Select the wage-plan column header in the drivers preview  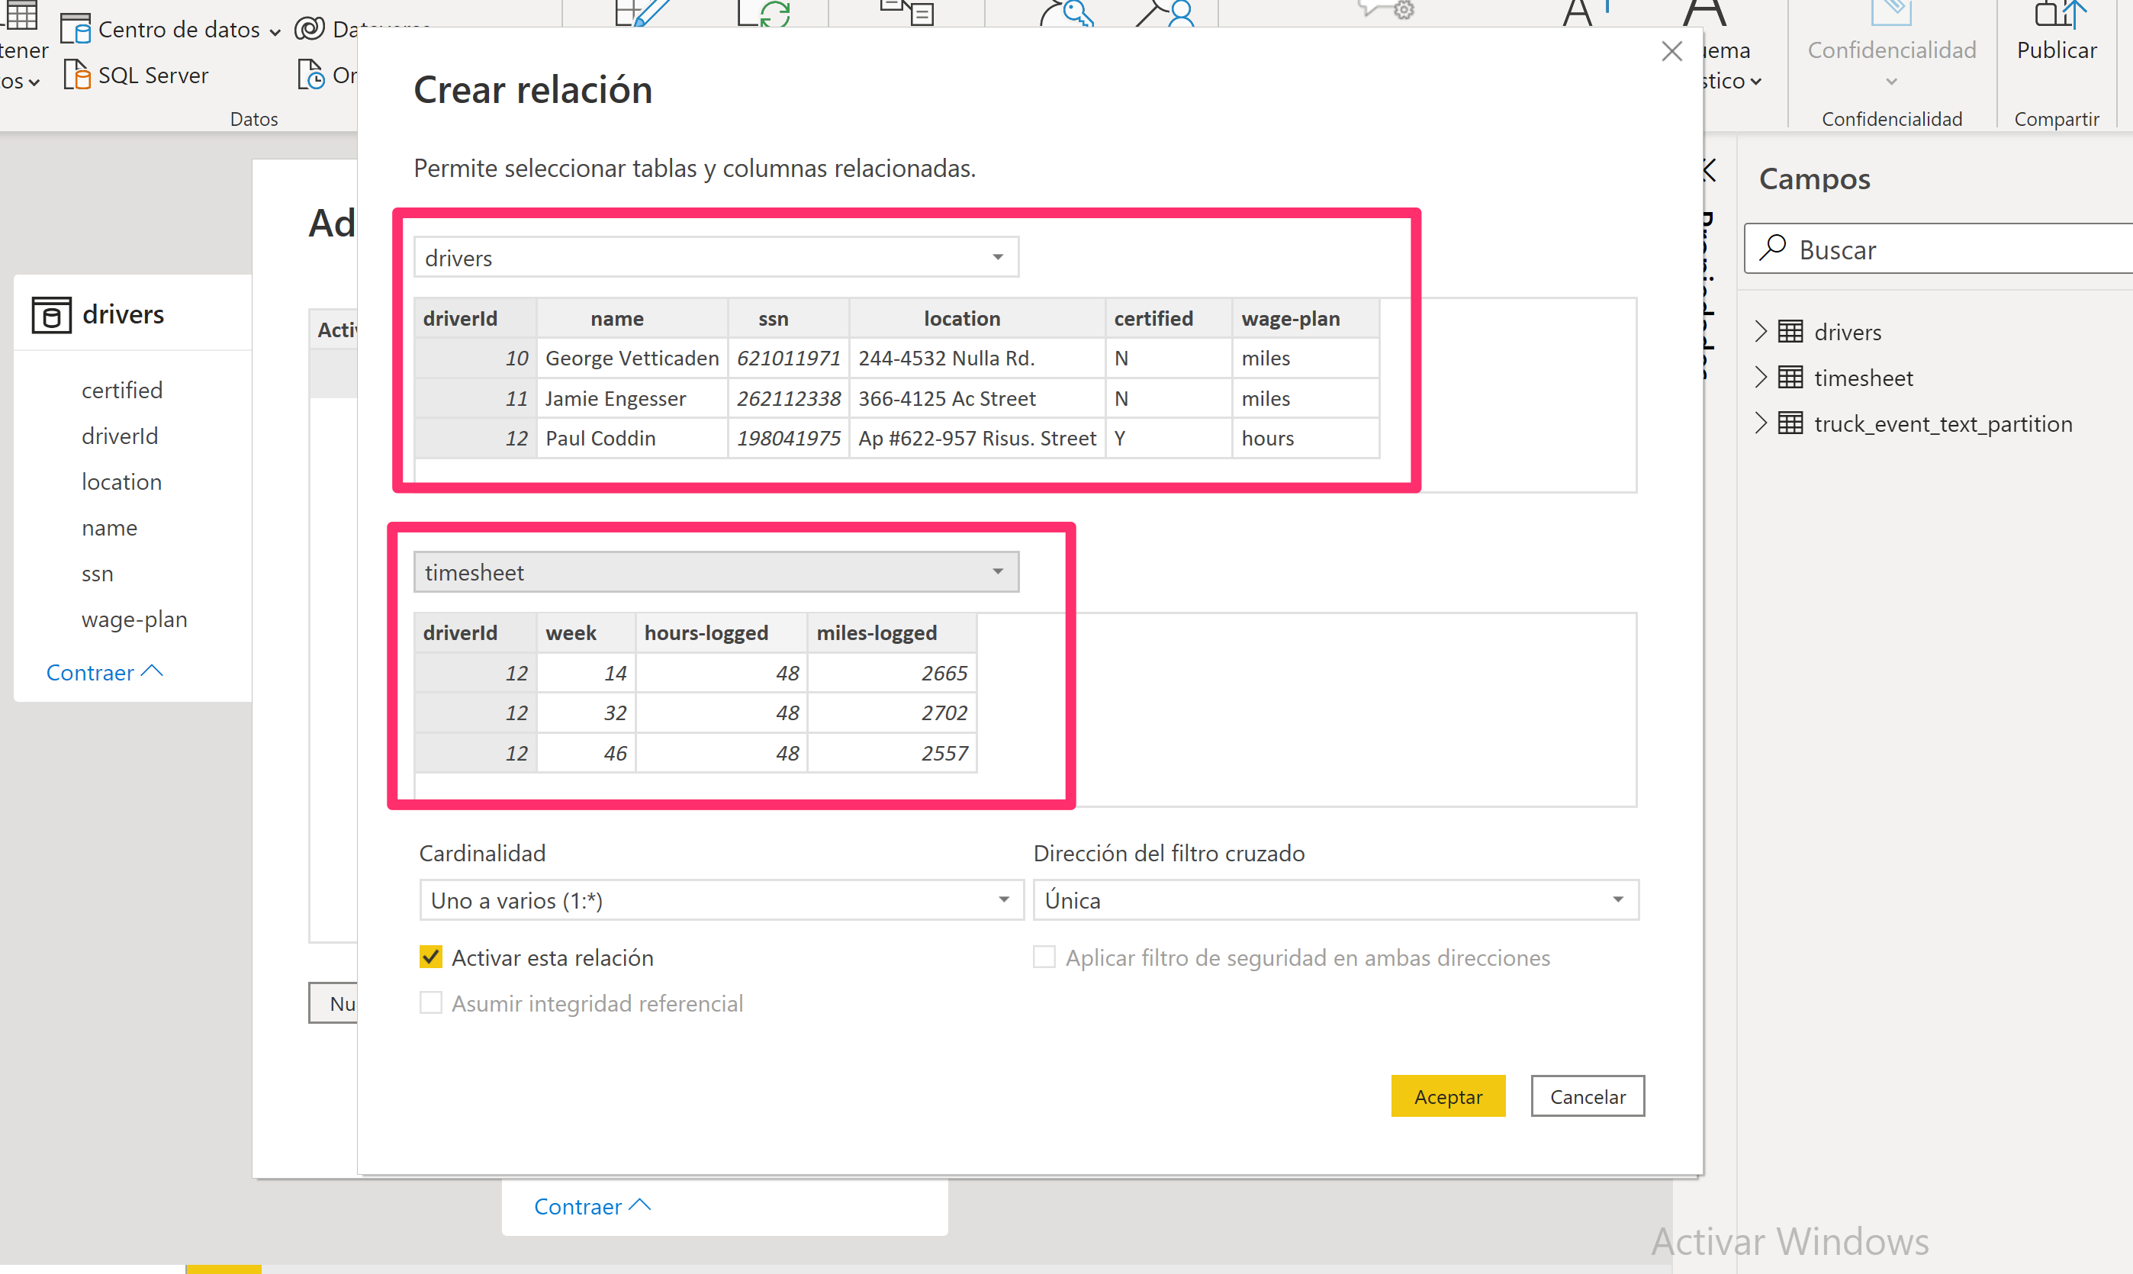[x=1306, y=319]
